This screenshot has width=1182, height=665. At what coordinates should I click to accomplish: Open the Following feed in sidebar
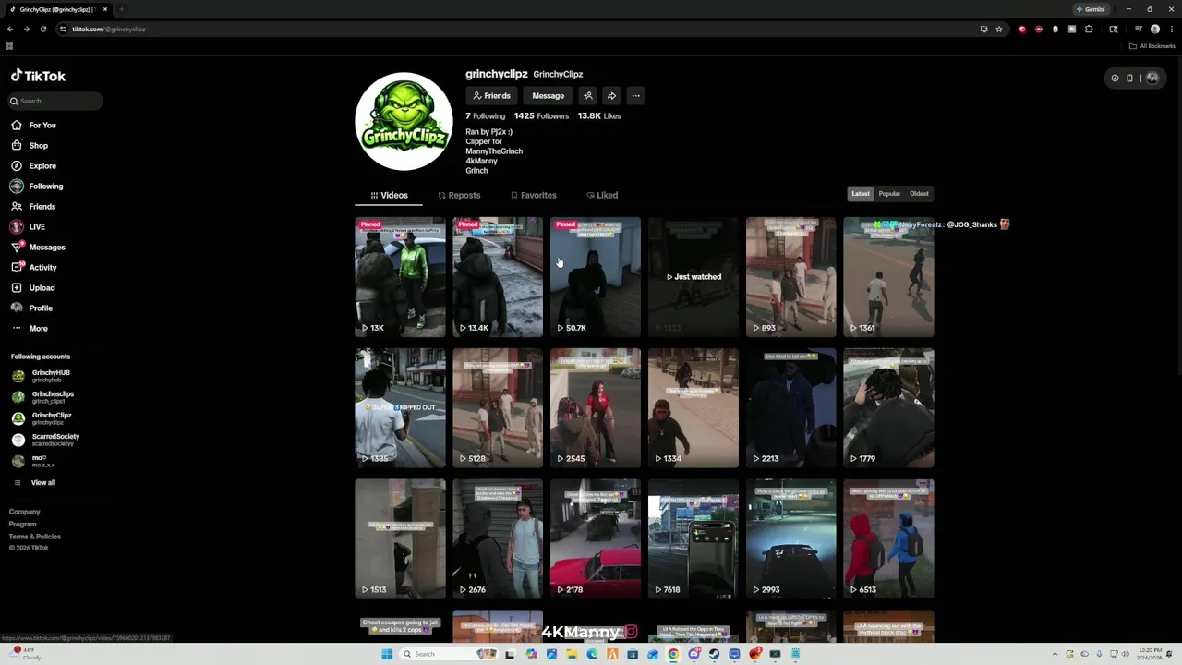coord(38,187)
